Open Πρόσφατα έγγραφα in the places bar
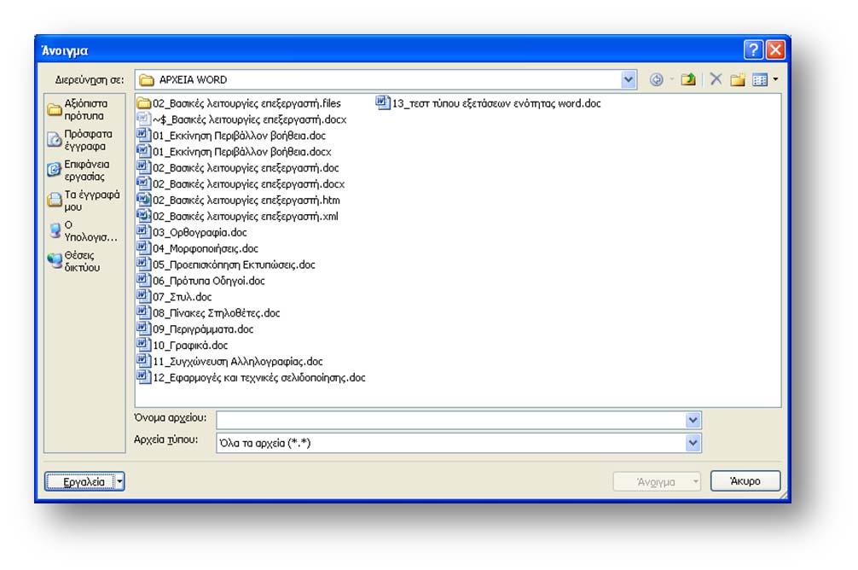 click(x=84, y=140)
